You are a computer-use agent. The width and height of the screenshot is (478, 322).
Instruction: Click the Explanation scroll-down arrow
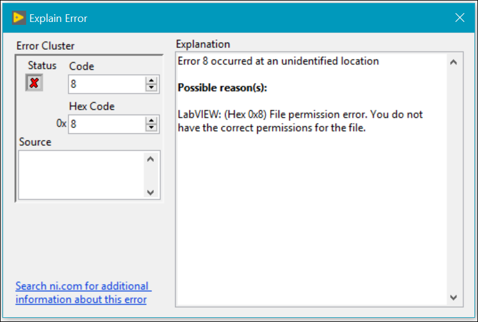click(454, 297)
